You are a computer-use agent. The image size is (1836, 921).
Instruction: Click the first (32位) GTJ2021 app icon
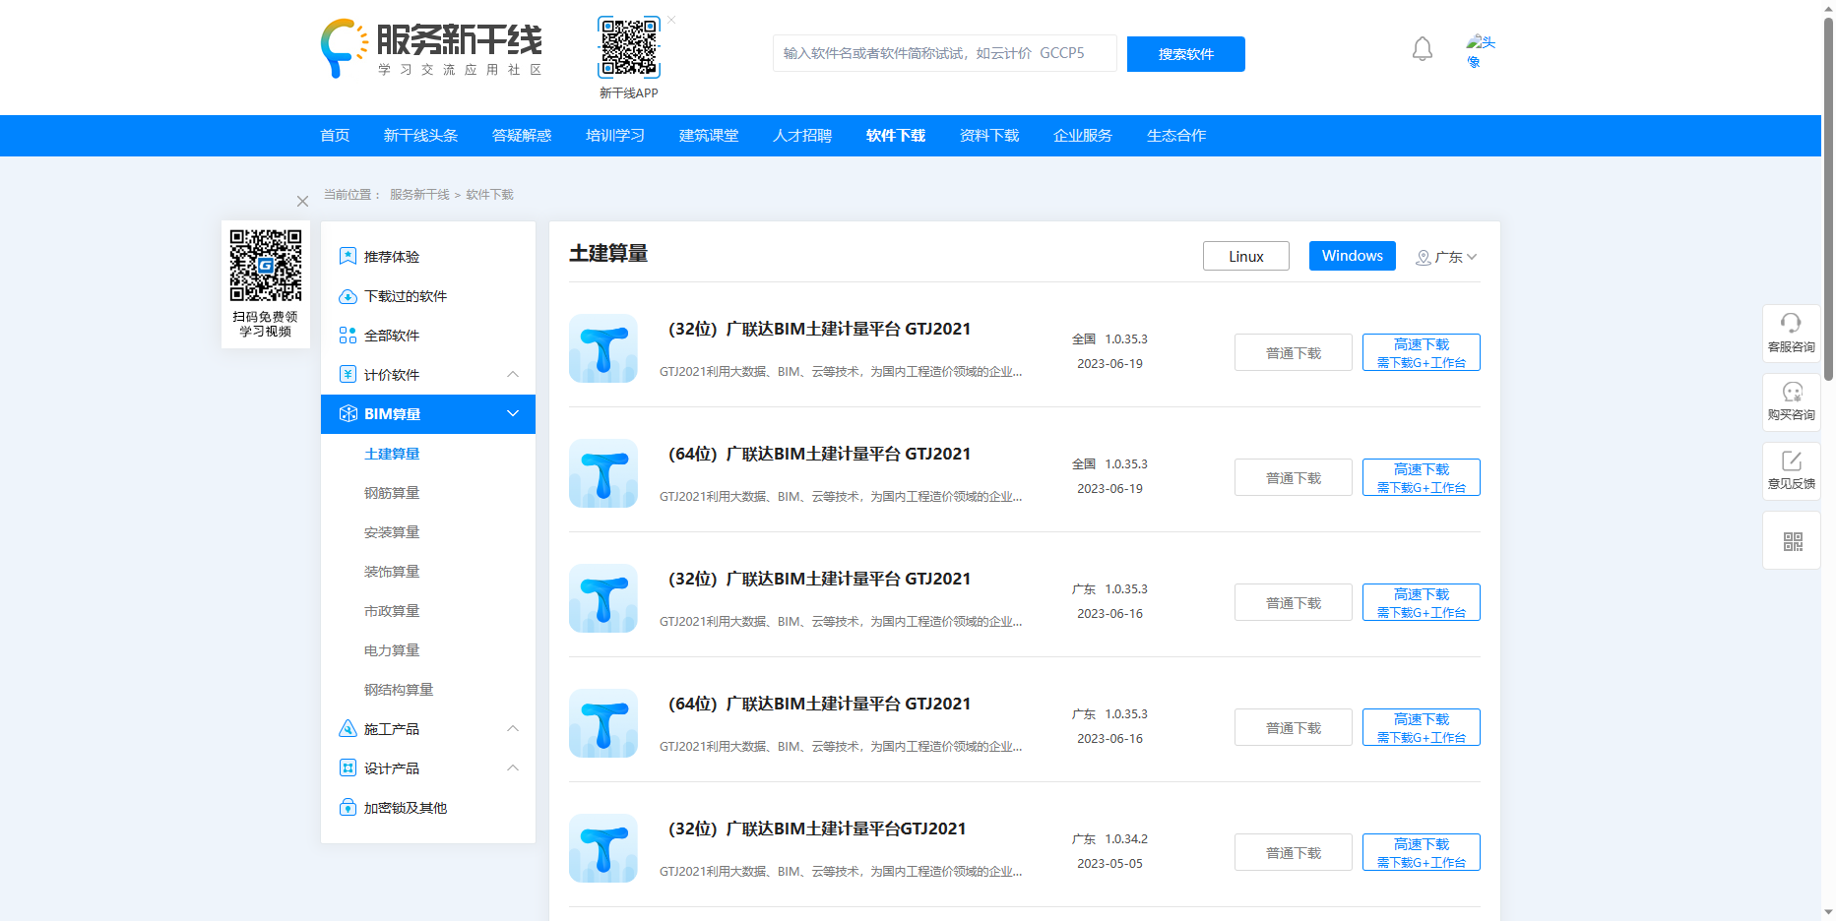[x=603, y=348]
